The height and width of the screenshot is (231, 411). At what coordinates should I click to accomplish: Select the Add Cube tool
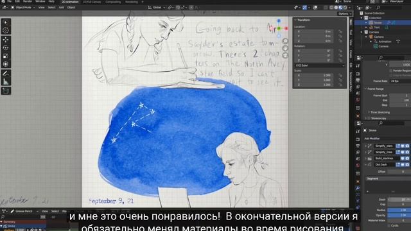(6, 91)
